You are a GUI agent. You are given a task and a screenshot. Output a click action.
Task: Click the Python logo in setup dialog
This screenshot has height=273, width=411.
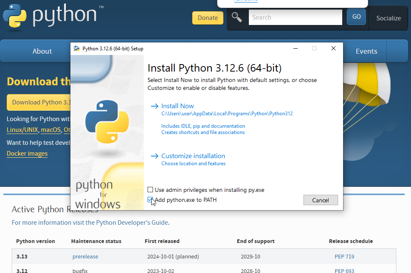click(107, 122)
